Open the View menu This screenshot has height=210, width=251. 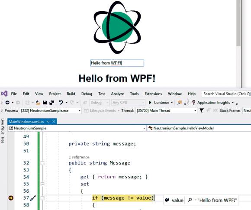tap(39, 94)
